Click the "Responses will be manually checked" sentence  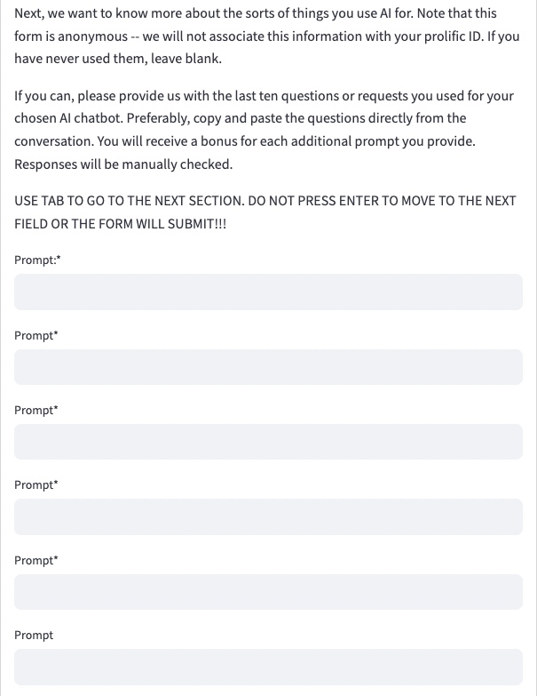(123, 164)
